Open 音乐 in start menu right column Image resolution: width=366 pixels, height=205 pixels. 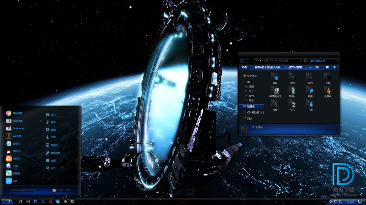51,122
